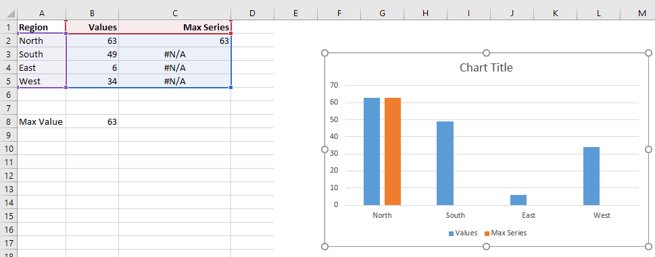
Task: Select the Region header cell
Action: pos(42,27)
